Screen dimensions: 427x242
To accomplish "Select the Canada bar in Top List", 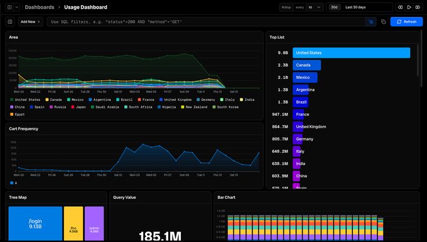I will [306, 65].
